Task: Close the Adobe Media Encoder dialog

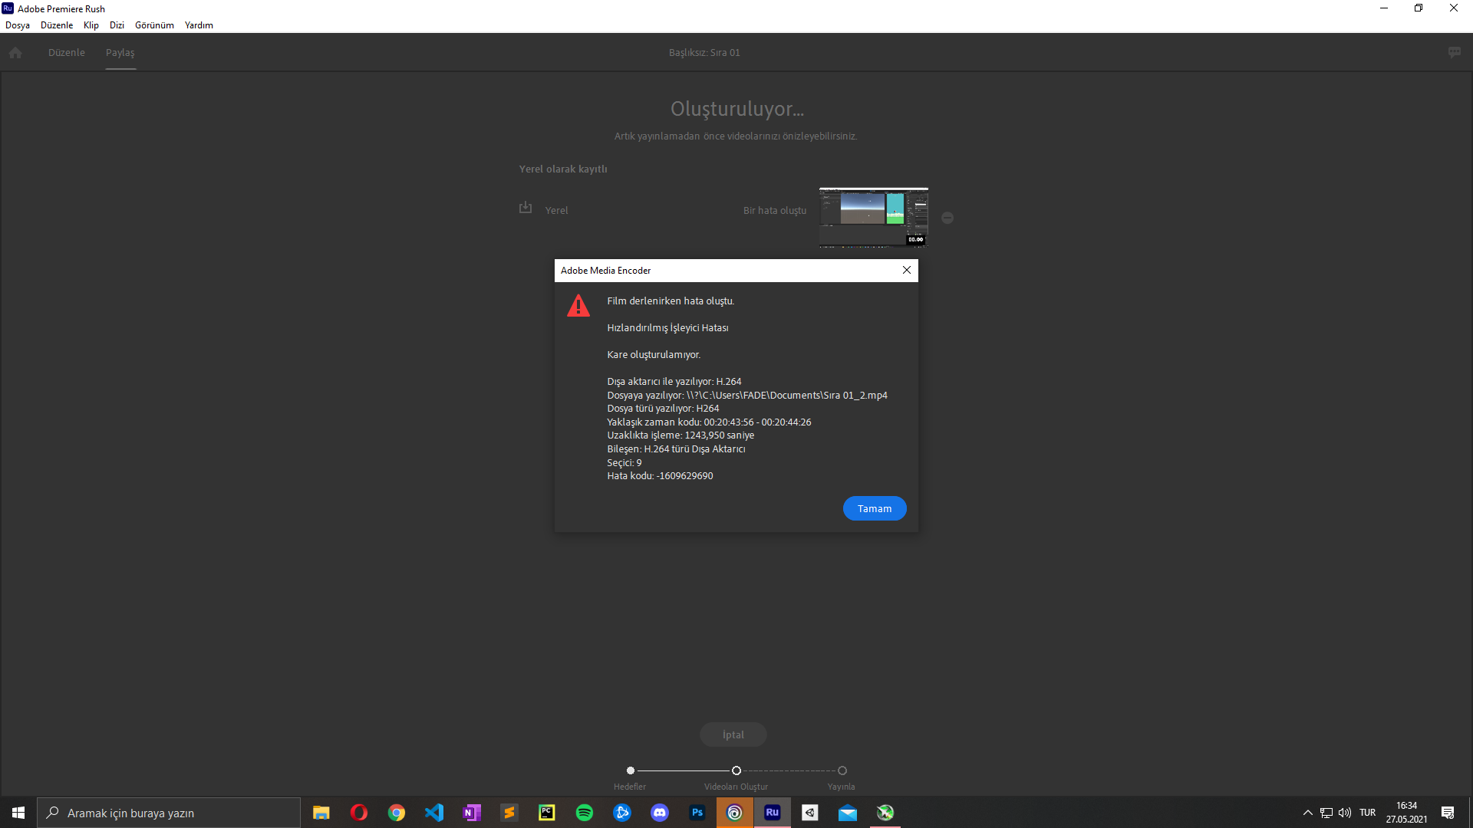Action: point(906,270)
